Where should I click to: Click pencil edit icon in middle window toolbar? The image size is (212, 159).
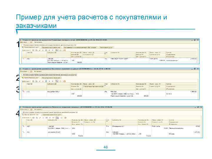pyautogui.click(x=40, y=81)
